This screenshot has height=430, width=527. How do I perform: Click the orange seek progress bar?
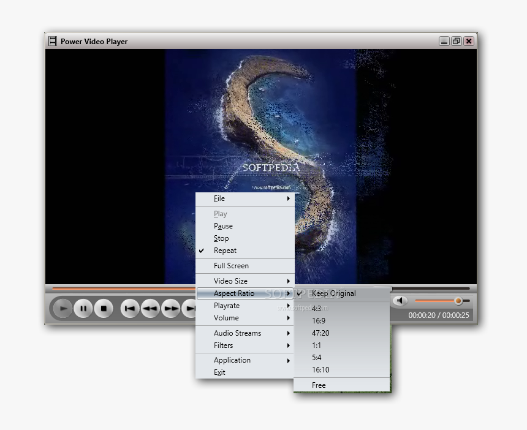point(124,289)
